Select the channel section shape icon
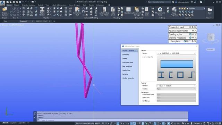222x125 pixels. point(171,75)
